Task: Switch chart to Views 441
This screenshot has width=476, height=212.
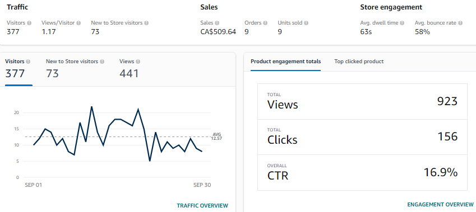Action: pyautogui.click(x=130, y=69)
